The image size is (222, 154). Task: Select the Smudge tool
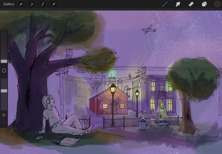click(x=178, y=4)
